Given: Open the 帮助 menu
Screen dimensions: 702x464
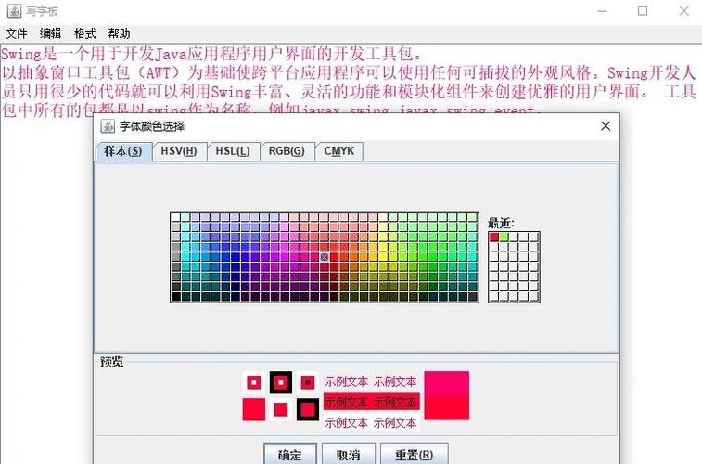Looking at the screenshot, I should pos(119,33).
